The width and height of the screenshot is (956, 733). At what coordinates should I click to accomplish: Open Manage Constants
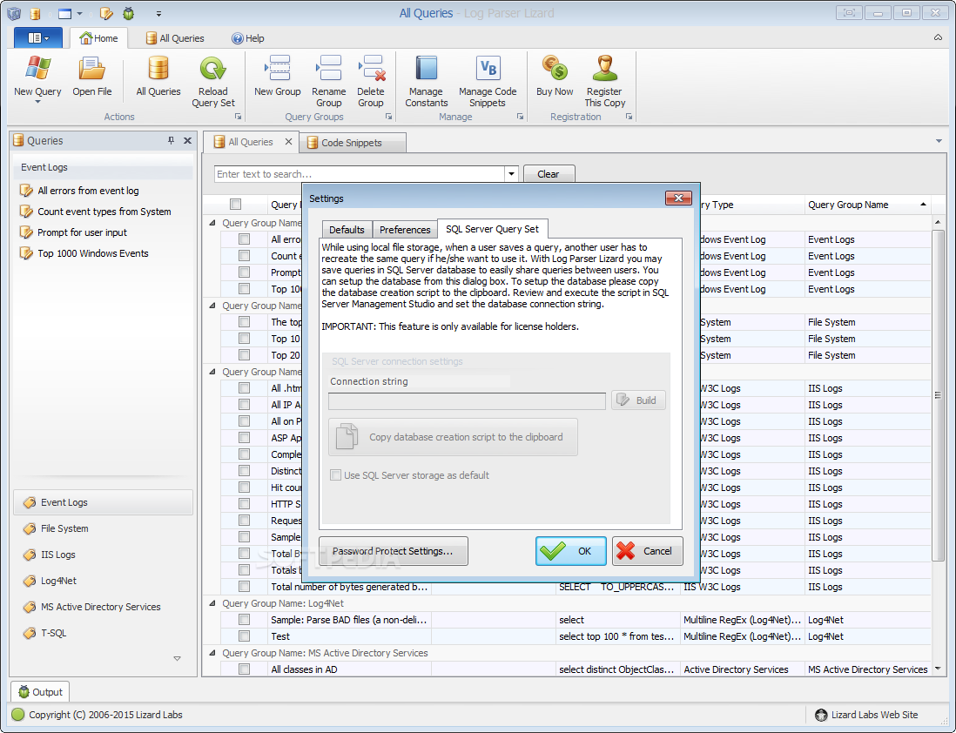(x=426, y=68)
